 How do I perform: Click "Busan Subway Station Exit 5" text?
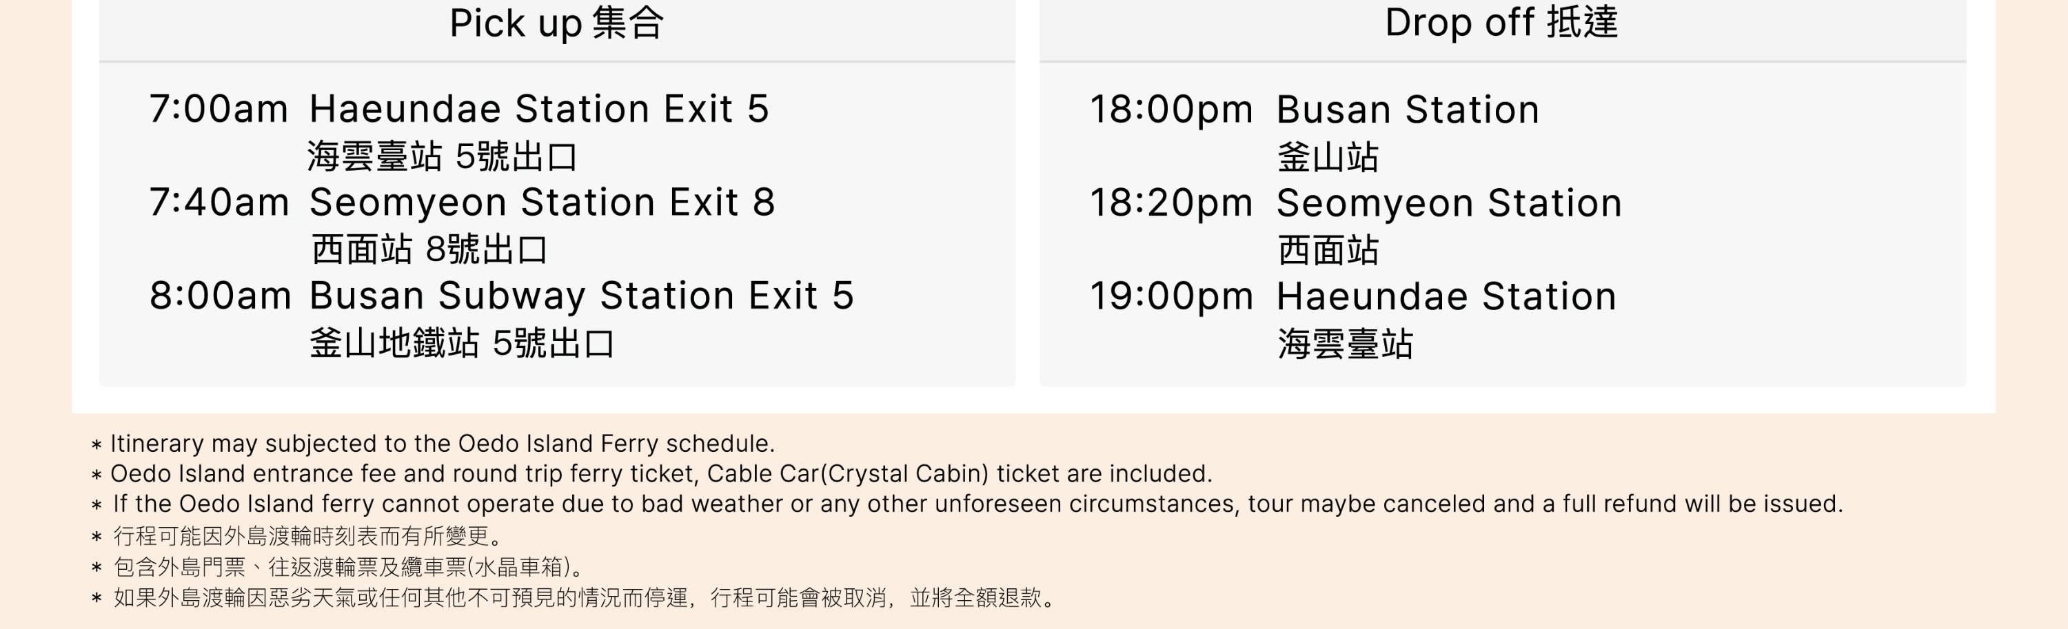click(x=581, y=296)
